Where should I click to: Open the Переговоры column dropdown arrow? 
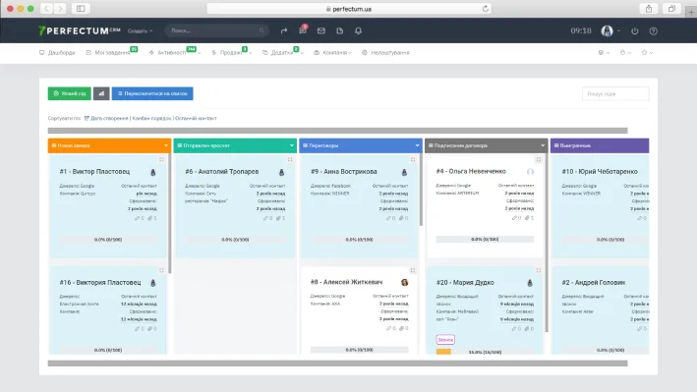[x=417, y=145]
